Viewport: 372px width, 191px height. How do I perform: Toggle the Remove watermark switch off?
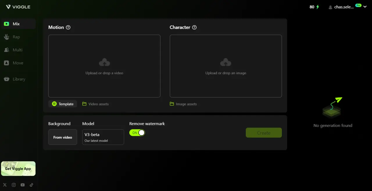[137, 133]
